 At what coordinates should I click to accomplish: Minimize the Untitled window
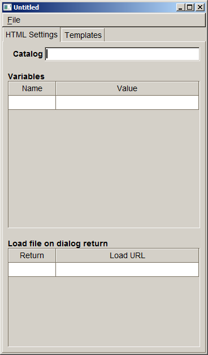coord(180,7)
